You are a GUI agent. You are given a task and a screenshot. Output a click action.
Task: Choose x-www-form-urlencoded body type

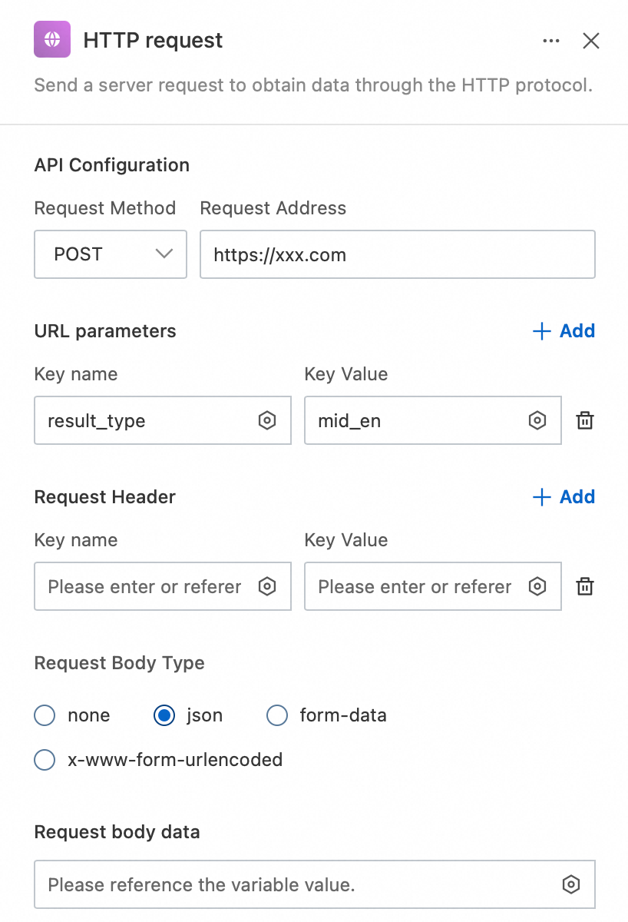tap(45, 760)
